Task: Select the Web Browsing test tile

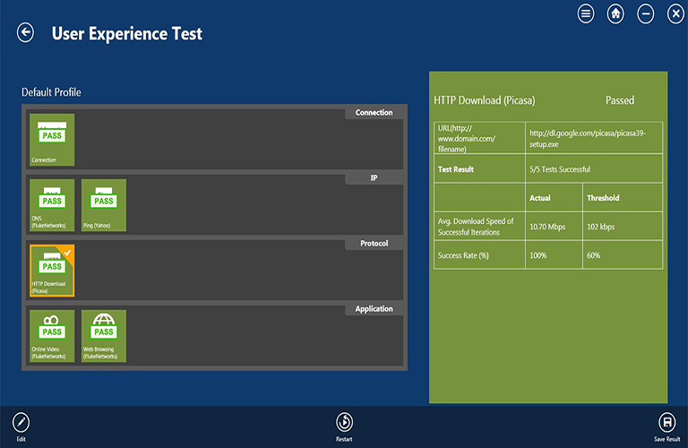Action: [104, 336]
